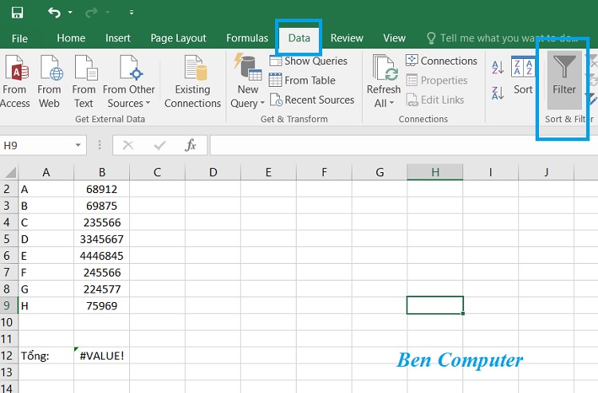This screenshot has height=393, width=598.
Task: Sort ascending with A to Z icon
Action: 498,68
